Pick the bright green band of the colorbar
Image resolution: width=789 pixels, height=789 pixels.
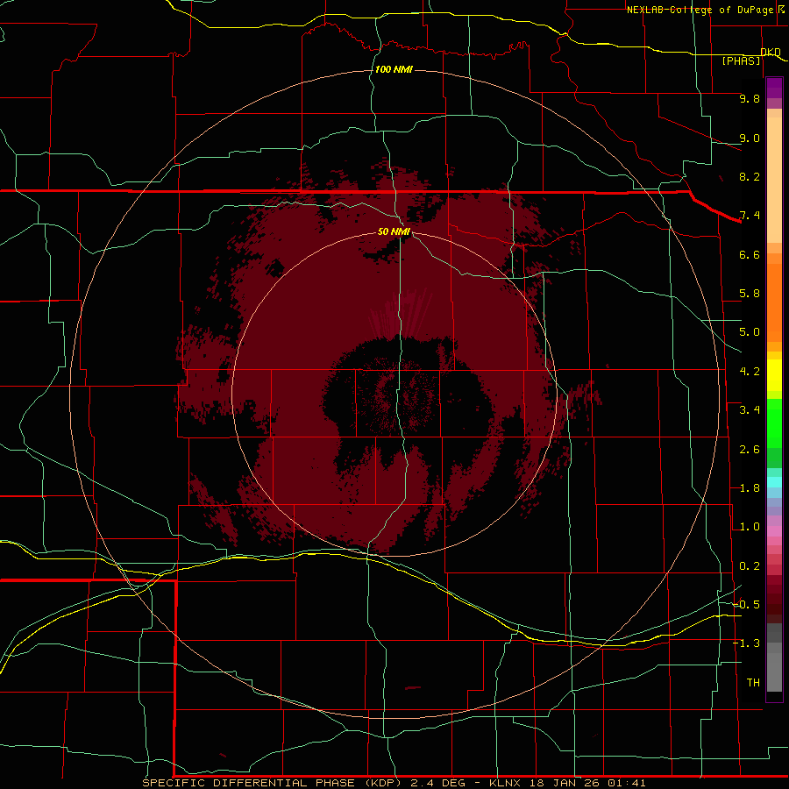[x=774, y=423]
